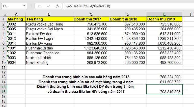Image resolution: width=194 pixels, height=107 pixels.
Task: Click the yellow 'Doanh thu 2017' header cell
Action: tap(91, 19)
